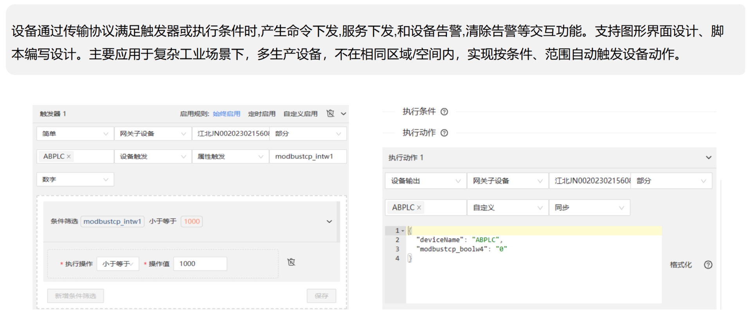This screenshot has height=319, width=749.
Task: Select 始终启用 enable rule
Action: [226, 114]
